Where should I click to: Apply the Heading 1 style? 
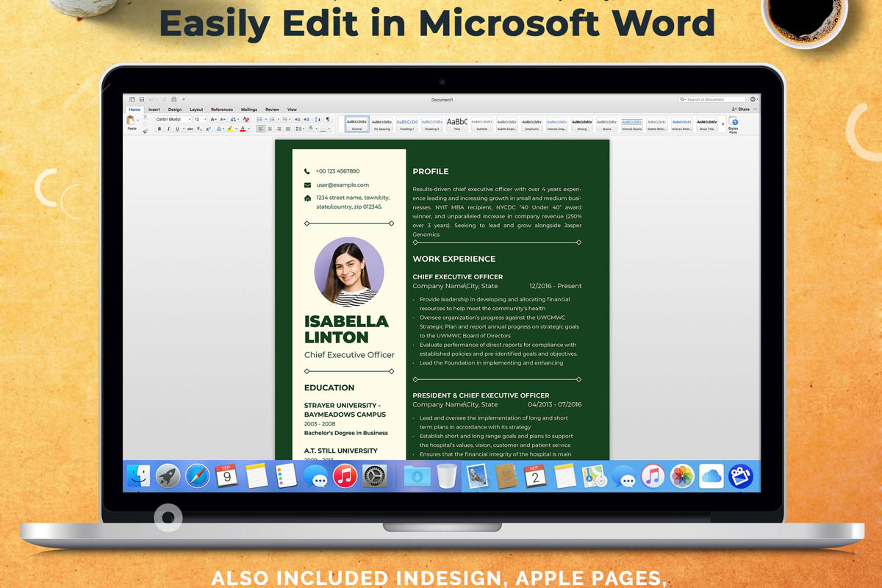(x=408, y=122)
